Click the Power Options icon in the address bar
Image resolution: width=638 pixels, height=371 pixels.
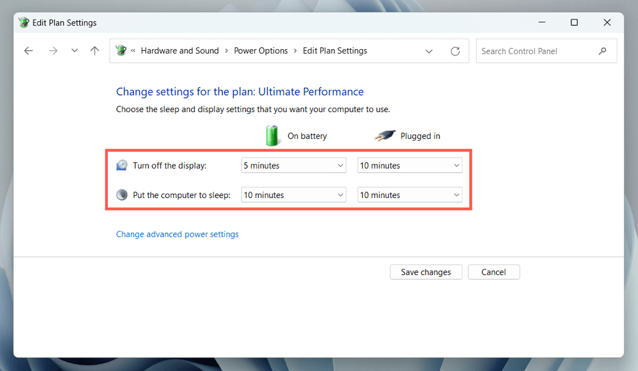pos(121,51)
